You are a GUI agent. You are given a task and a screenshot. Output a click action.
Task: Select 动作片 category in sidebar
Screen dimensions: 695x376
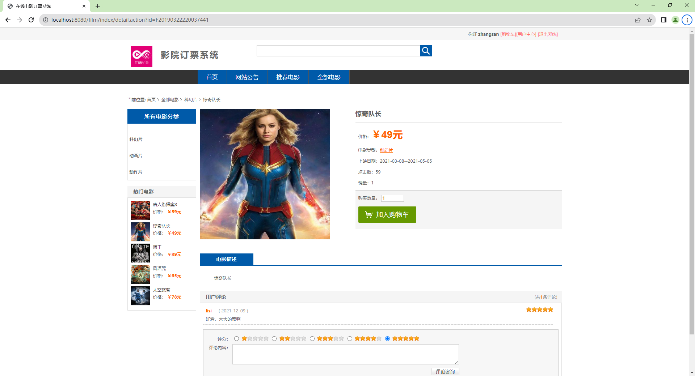tap(136, 172)
